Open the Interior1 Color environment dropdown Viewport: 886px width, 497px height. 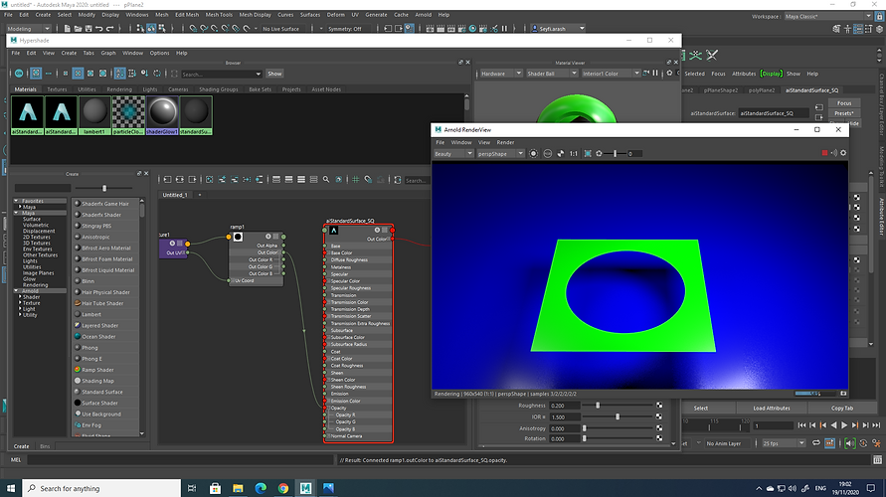611,74
